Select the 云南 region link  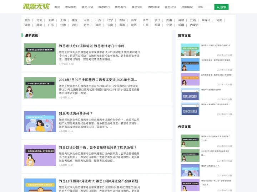pyautogui.click(x=110, y=25)
